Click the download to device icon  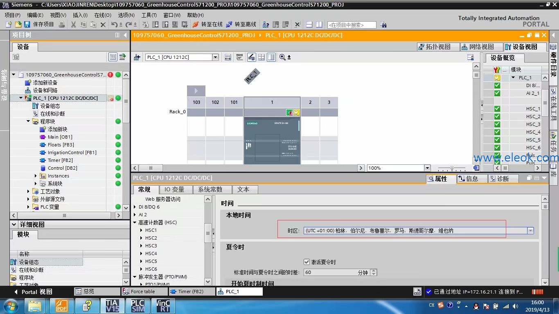[156, 25]
